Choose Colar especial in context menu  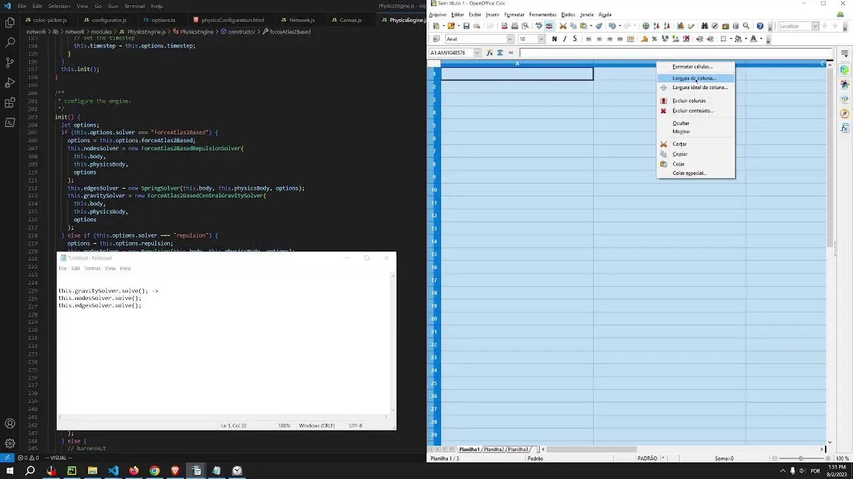point(690,173)
